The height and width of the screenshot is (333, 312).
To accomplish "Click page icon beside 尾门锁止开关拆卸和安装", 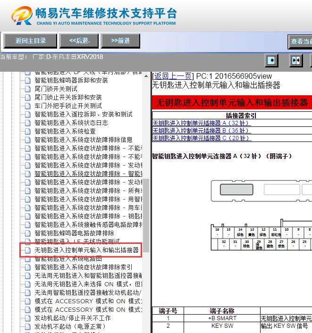I will coord(28,98).
